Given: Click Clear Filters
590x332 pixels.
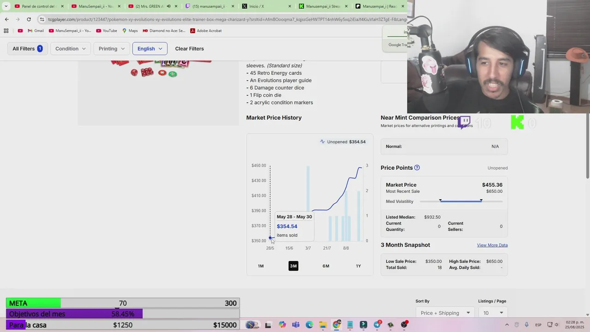Looking at the screenshot, I should (189, 48).
